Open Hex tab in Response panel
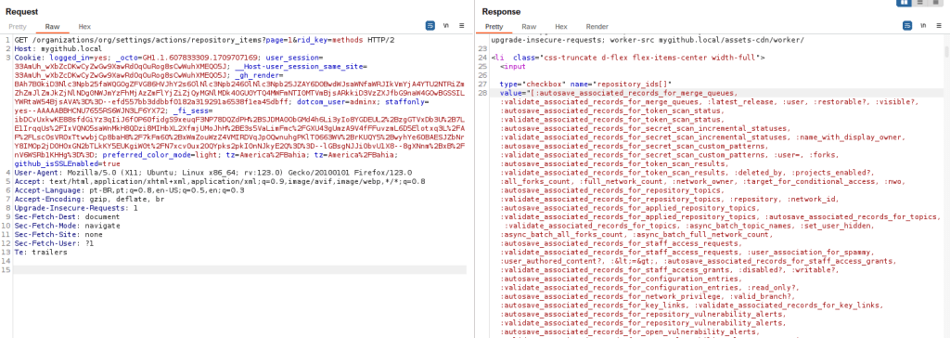Viewport: 950px width, 338px height. (x=561, y=27)
